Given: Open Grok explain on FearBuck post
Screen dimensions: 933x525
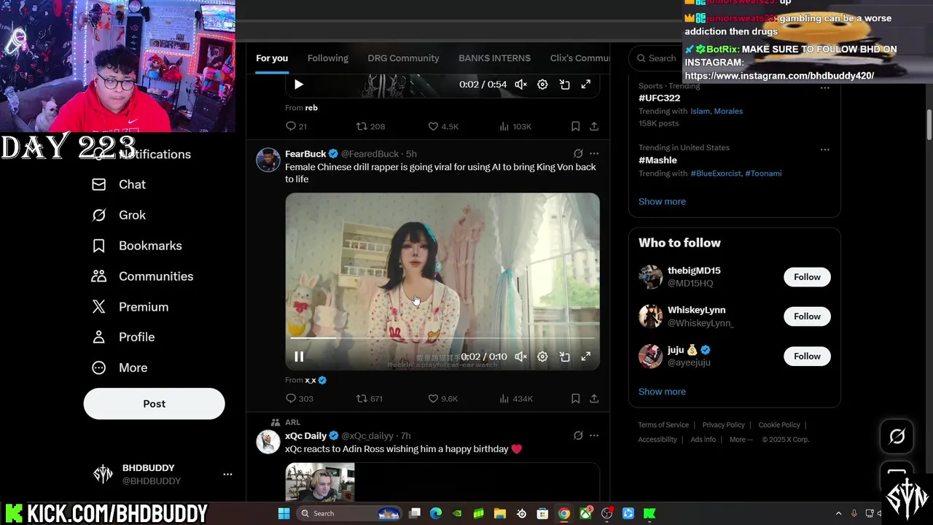Looking at the screenshot, I should [578, 154].
